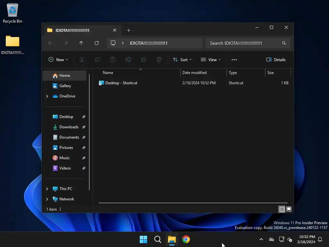329x247 pixels.
Task: Click the Cut scissors icon in toolbar
Action: pos(82,59)
